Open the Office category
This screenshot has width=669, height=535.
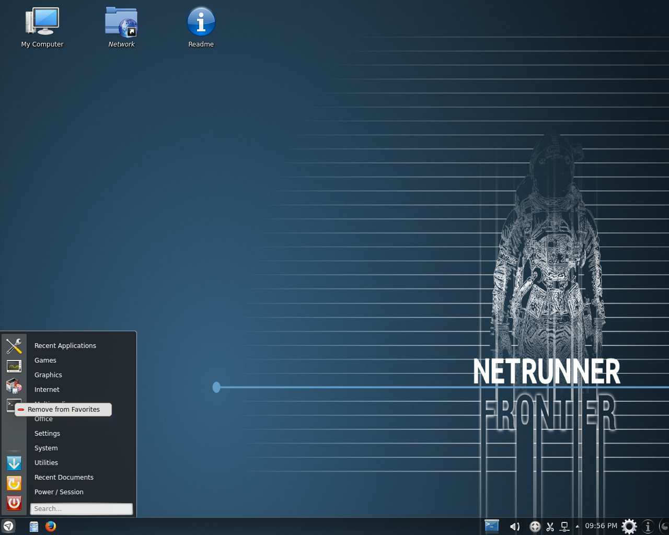(43, 419)
